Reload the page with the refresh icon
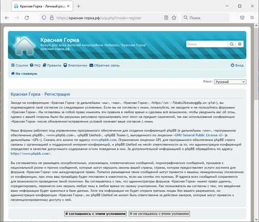The height and width of the screenshot is (222, 259). [x=26, y=18]
